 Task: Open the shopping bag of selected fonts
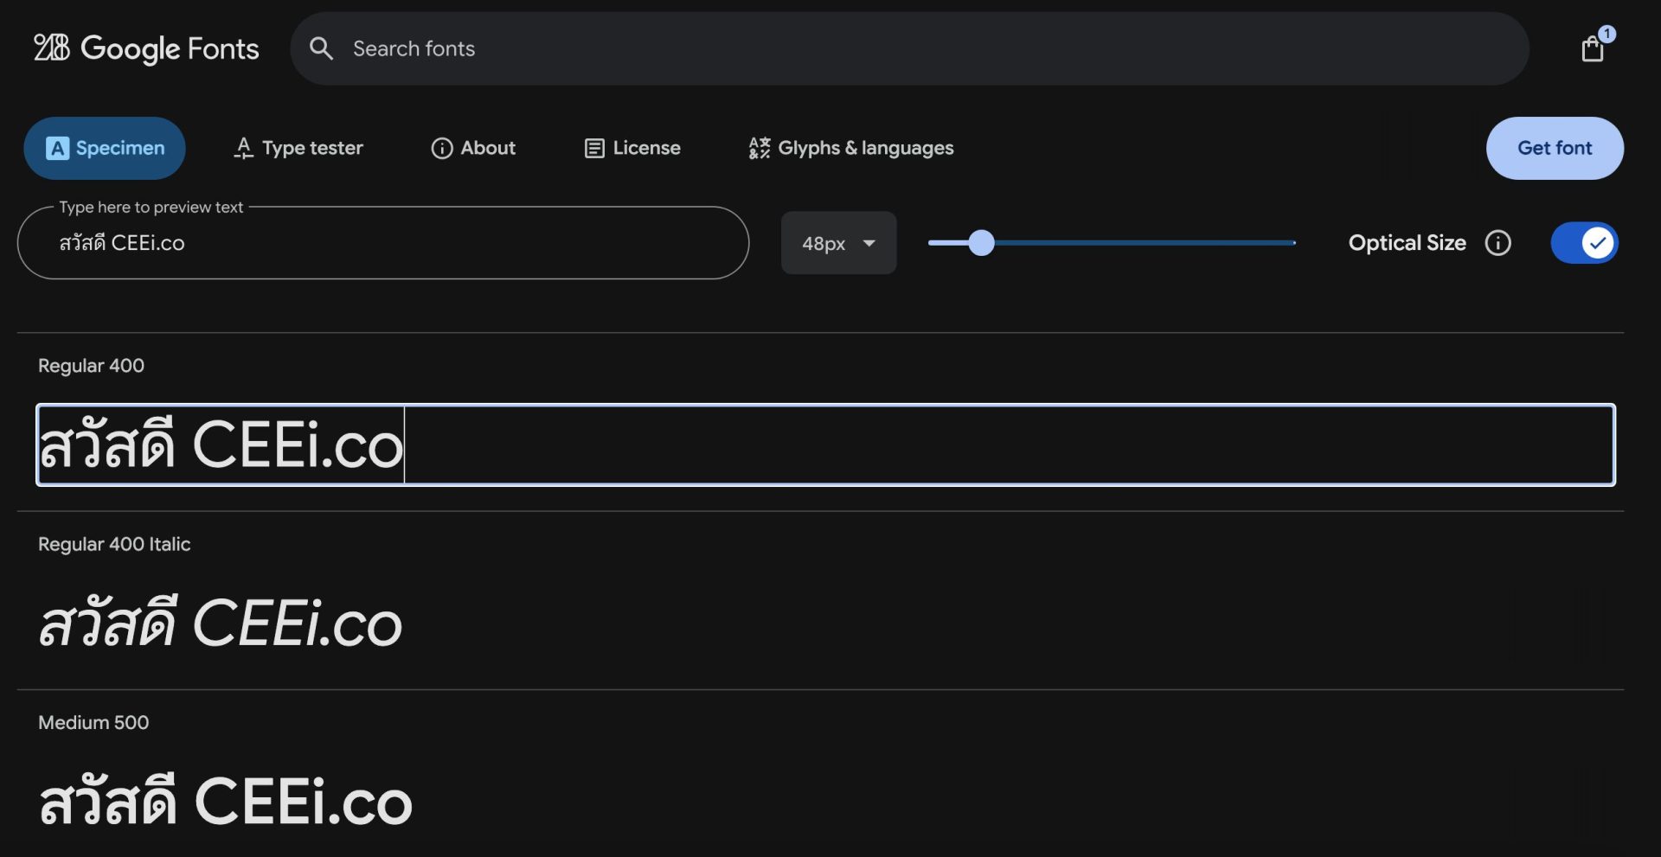[x=1592, y=48]
